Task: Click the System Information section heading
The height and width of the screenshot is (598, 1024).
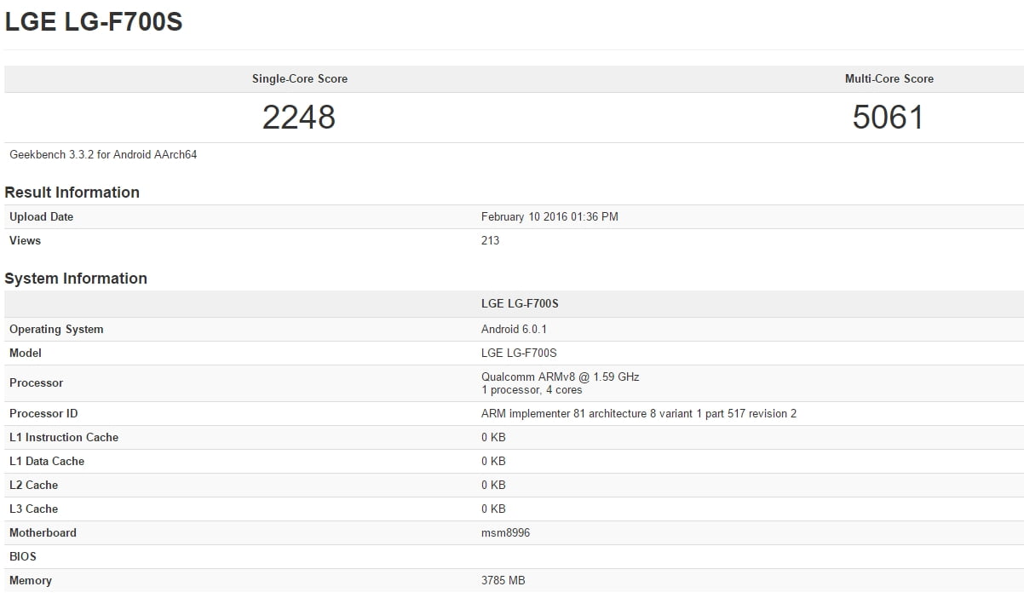Action: pos(77,279)
